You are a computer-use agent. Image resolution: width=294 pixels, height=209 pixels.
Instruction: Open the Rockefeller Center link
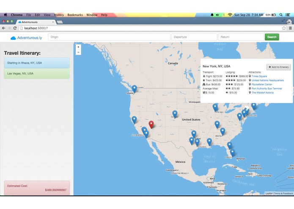point(262,85)
